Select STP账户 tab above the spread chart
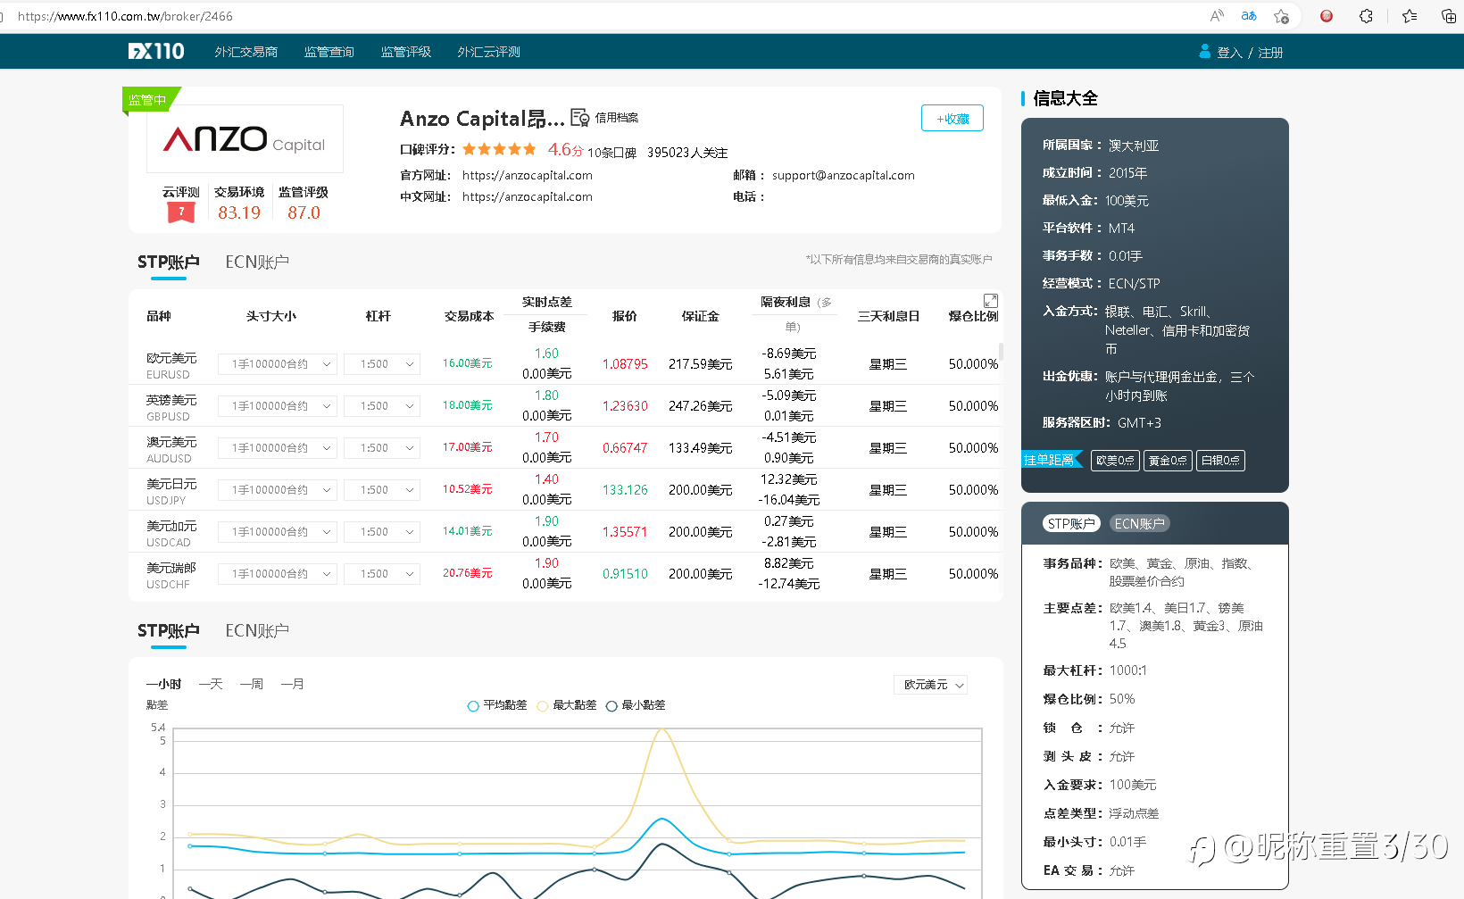The height and width of the screenshot is (899, 1464). tap(169, 630)
